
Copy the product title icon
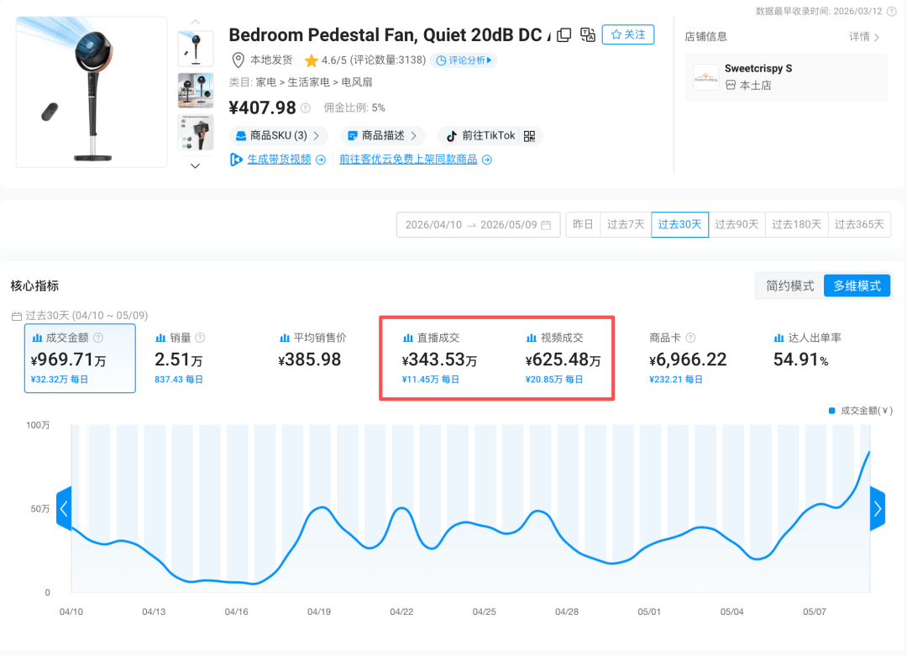point(564,34)
